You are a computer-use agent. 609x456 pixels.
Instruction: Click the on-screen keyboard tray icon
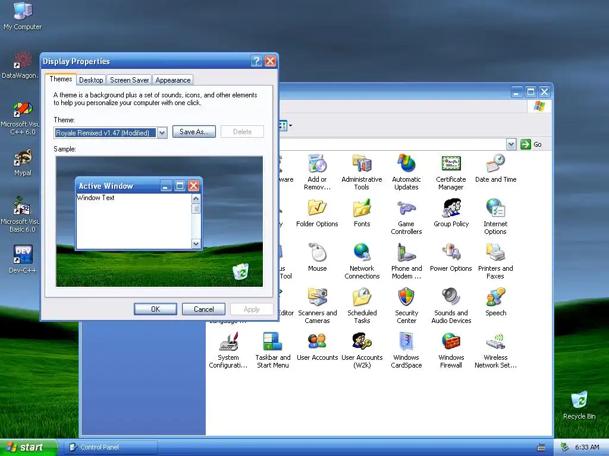[541, 448]
